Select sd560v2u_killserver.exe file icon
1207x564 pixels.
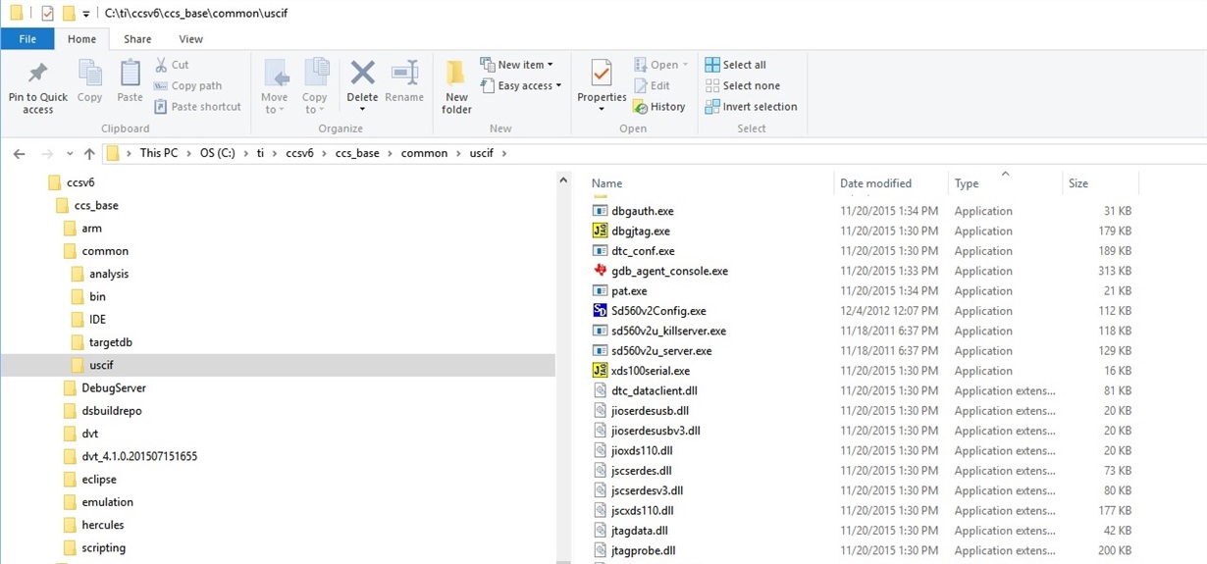point(601,331)
